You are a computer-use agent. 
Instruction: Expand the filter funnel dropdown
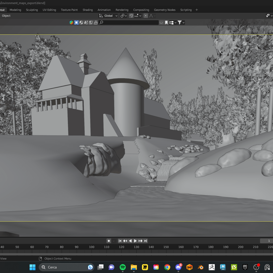tap(181, 23)
